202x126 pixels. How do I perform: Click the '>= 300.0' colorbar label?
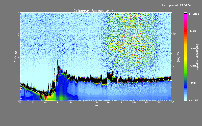[194, 14]
